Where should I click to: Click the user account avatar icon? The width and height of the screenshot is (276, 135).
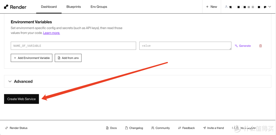coord(226,7)
